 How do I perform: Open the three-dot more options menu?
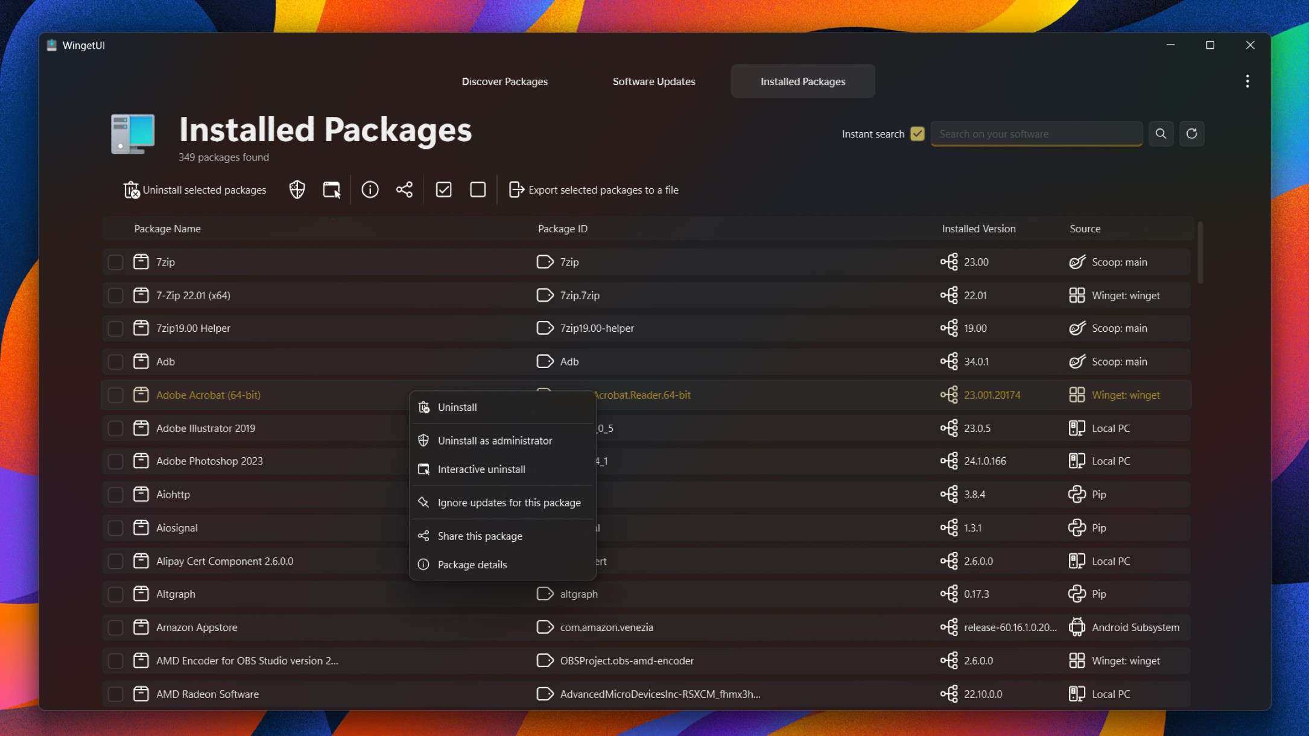pos(1247,81)
